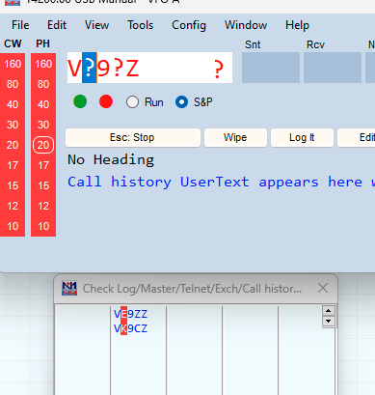Click VK9CZ callsign in Check window
Viewport: 375px width, 395px height.
(130, 328)
